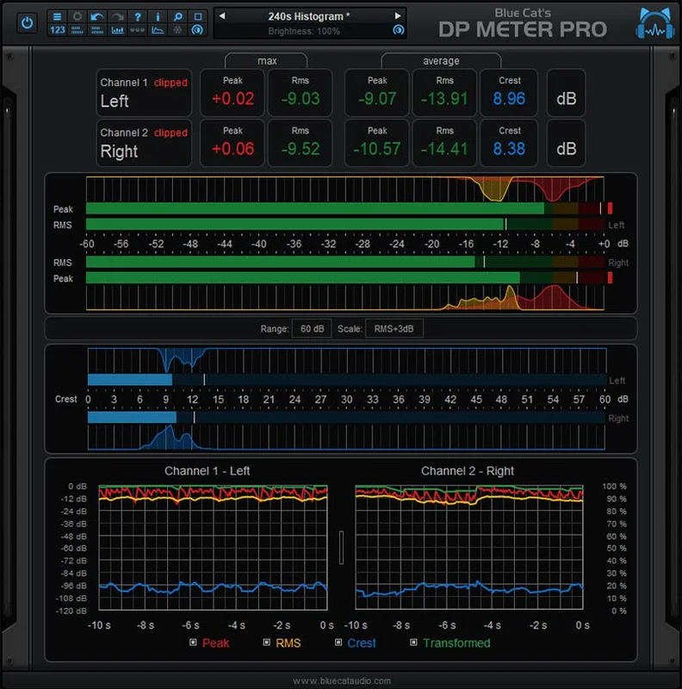Open the dB unit selector for Left channel
The image size is (682, 689).
click(x=566, y=93)
